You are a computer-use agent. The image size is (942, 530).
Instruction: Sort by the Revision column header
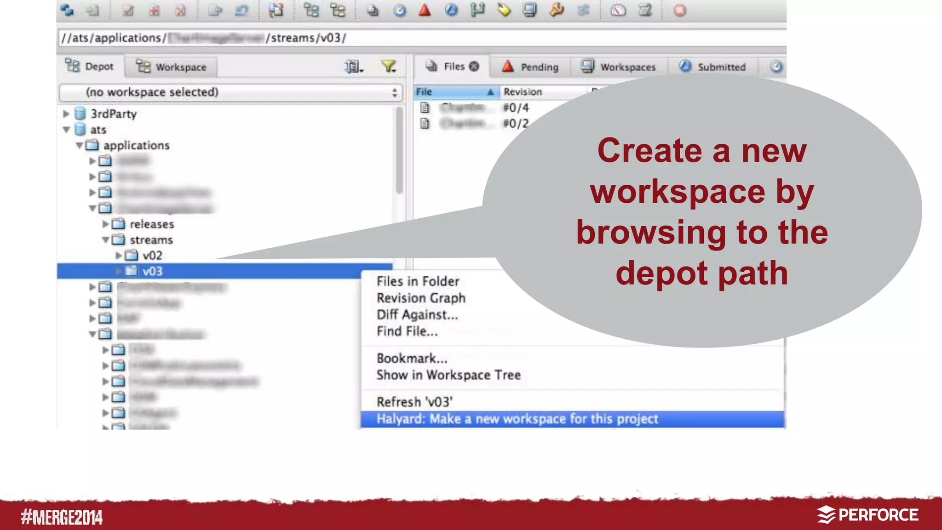[543, 92]
